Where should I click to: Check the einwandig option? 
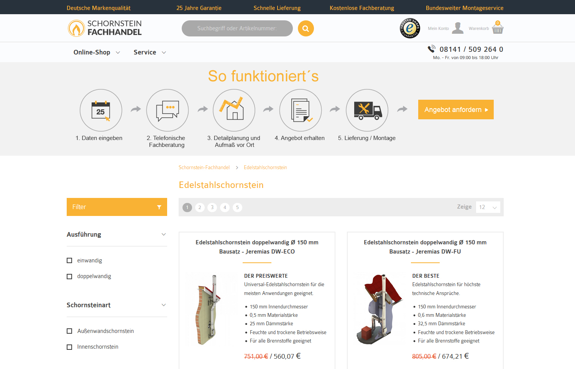click(69, 260)
